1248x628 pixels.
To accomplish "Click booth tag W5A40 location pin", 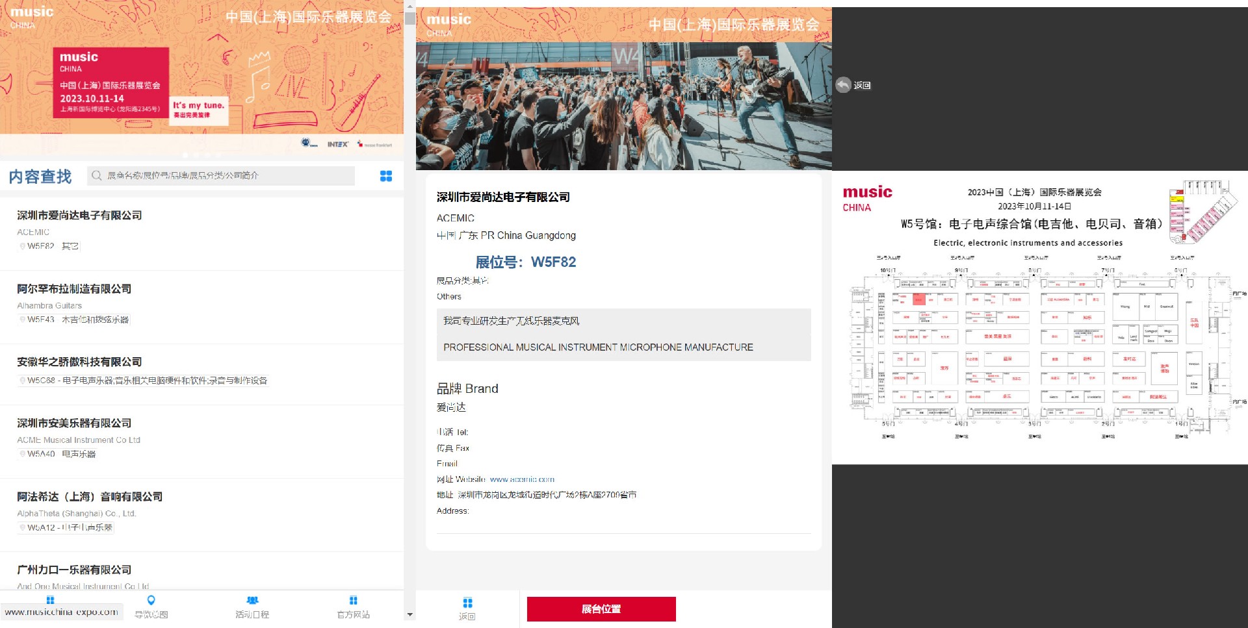I will (x=23, y=454).
